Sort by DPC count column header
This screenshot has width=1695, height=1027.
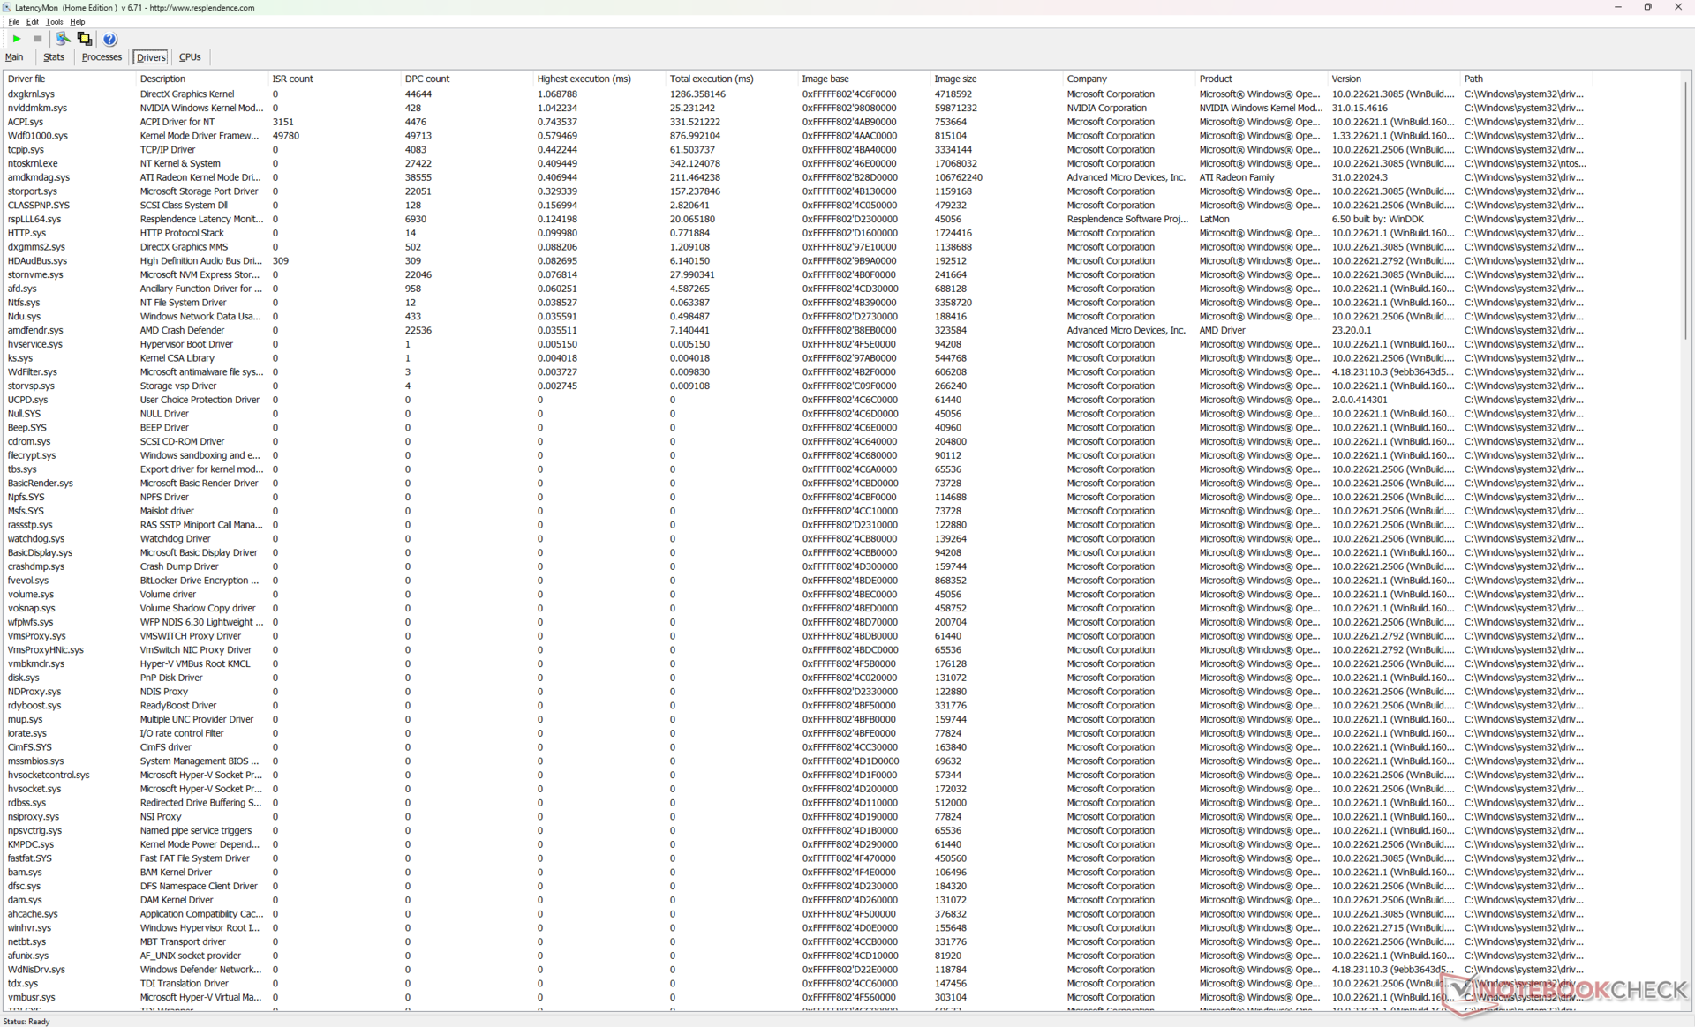427,79
